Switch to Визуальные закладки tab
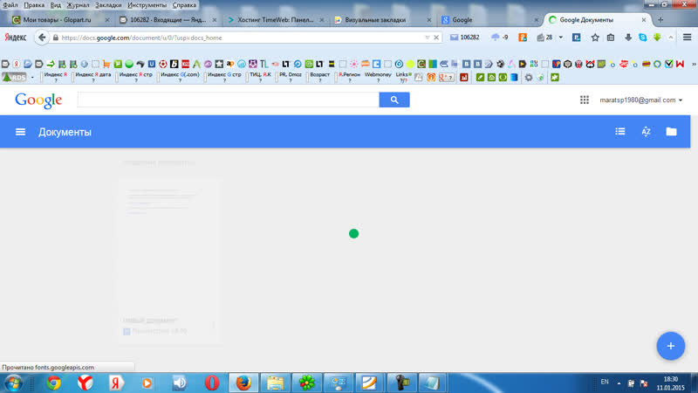698x393 pixels. (375, 20)
